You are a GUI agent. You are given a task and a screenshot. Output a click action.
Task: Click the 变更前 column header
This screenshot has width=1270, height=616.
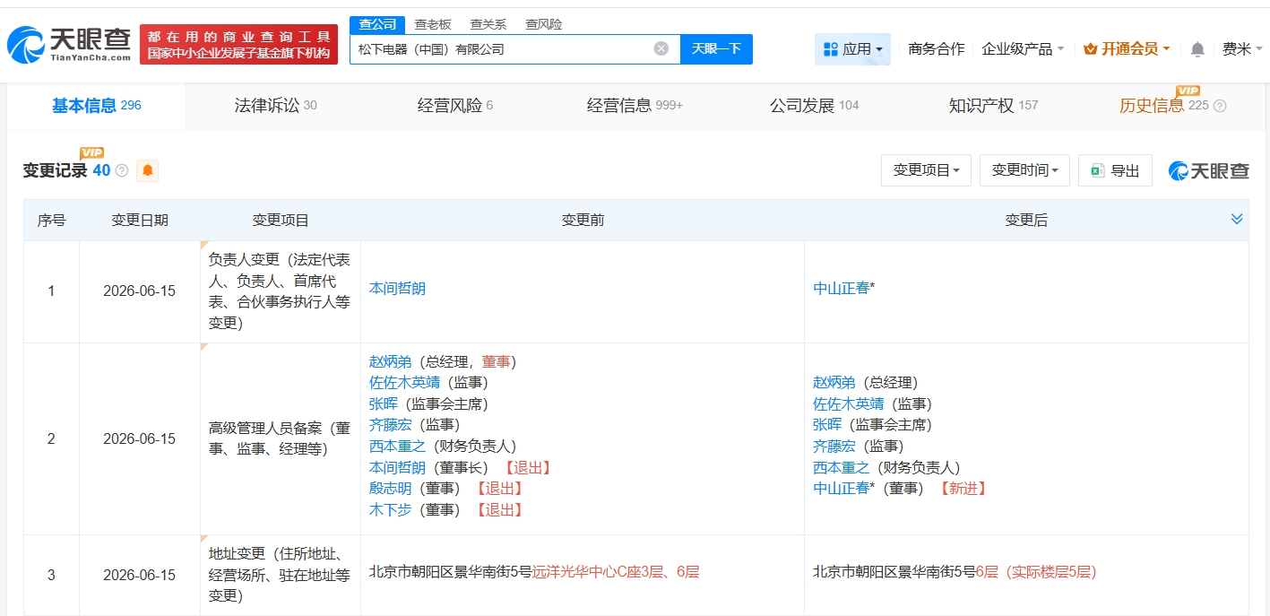point(583,221)
